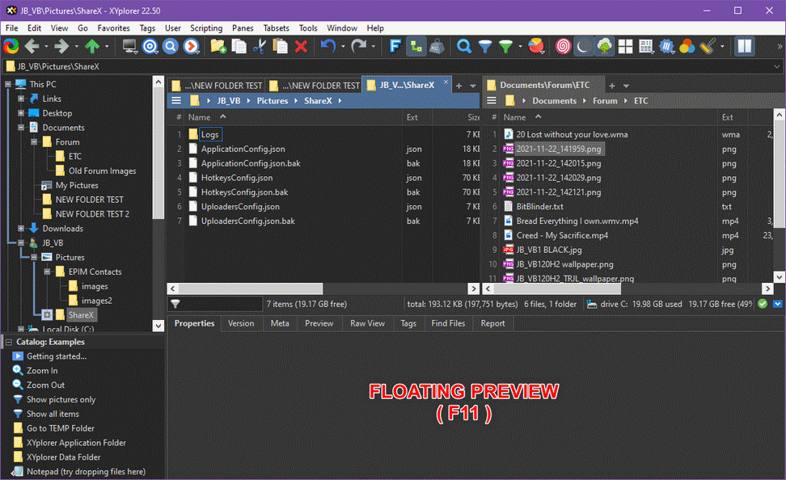Go back with the left arrow button

click(x=32, y=47)
